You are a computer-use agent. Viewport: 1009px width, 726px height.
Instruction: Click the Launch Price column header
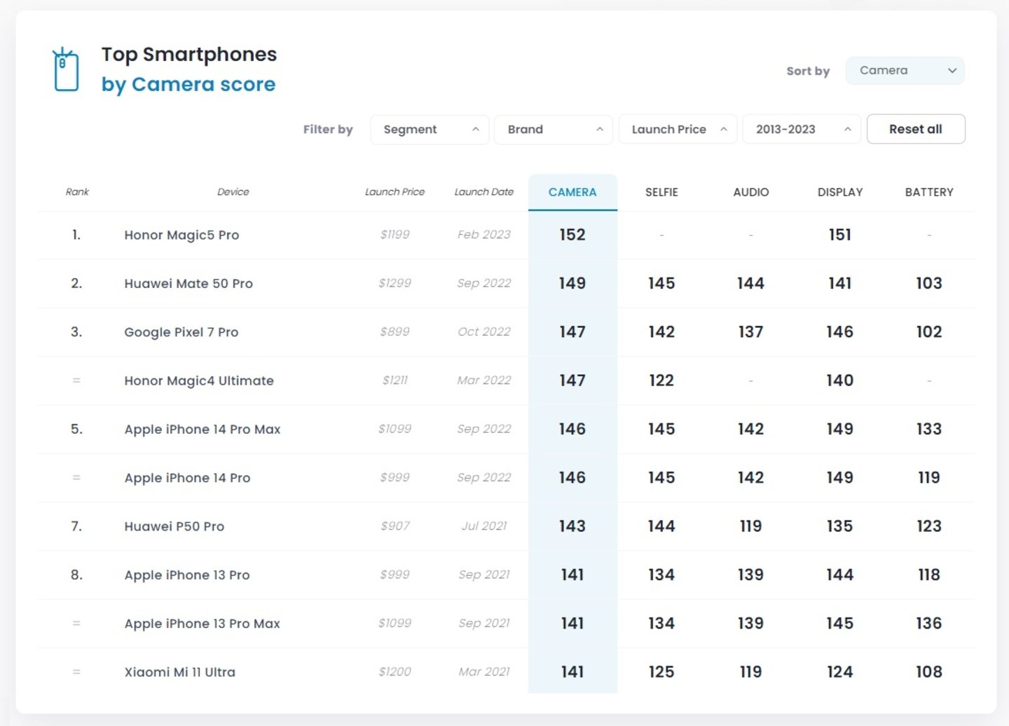click(x=394, y=192)
